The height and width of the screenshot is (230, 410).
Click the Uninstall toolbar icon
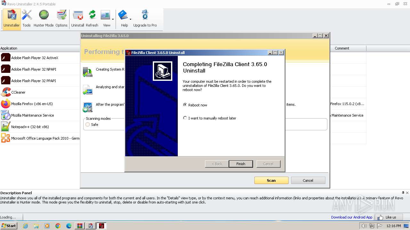[78, 19]
